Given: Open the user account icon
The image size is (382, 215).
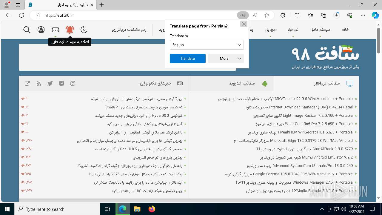Looking at the screenshot, I should click(41, 30).
